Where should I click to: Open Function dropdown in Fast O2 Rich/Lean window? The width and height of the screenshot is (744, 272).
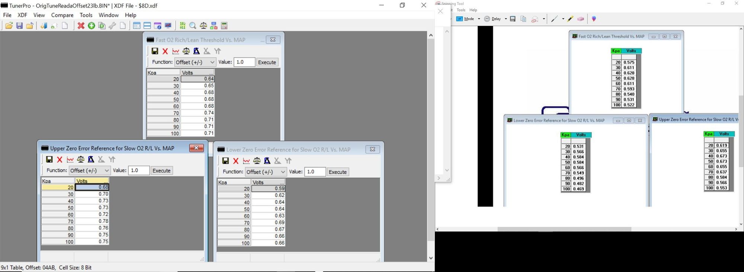pyautogui.click(x=195, y=62)
